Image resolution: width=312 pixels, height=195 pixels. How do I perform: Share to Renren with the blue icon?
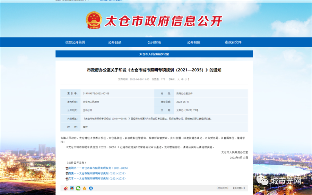click(91, 188)
